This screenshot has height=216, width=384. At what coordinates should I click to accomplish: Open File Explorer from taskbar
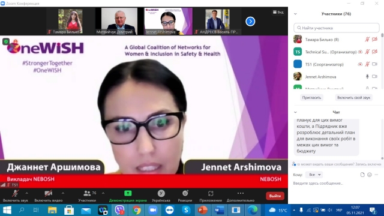click(x=52, y=210)
